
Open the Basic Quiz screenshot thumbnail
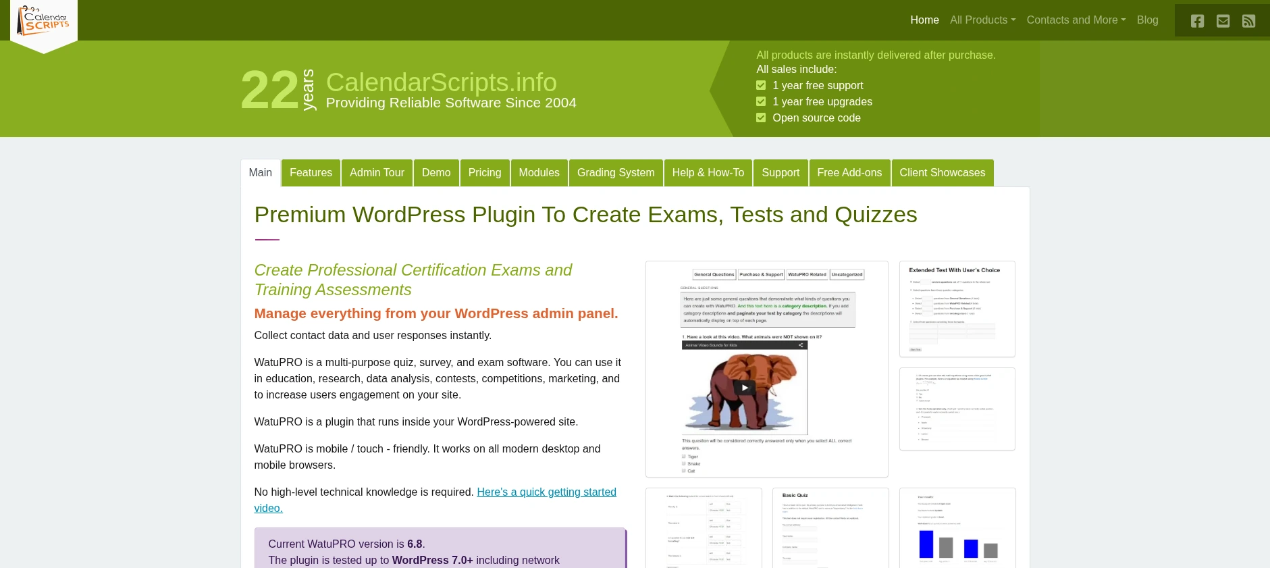pos(830,527)
